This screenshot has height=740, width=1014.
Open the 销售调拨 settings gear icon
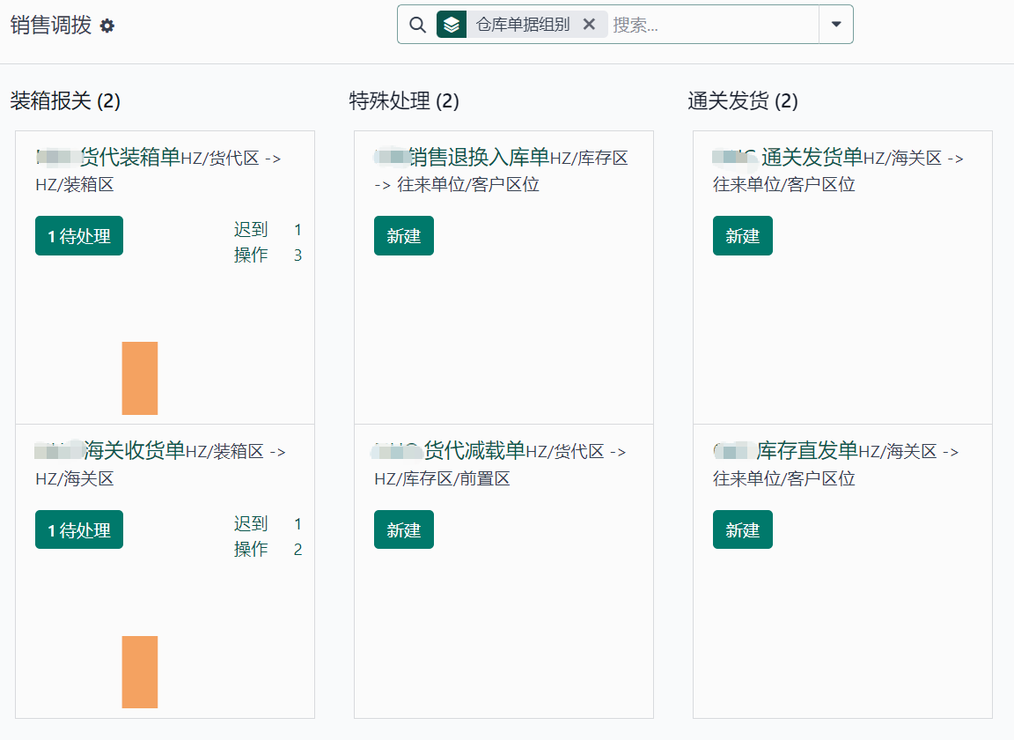(x=106, y=26)
